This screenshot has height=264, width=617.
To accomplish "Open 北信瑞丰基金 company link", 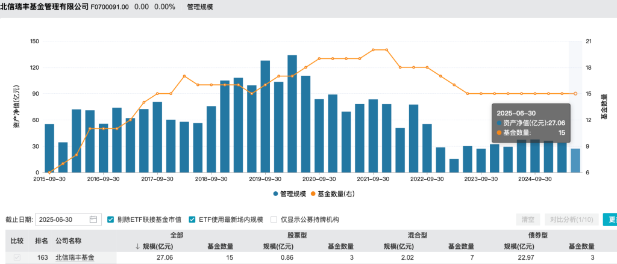I will (x=75, y=258).
